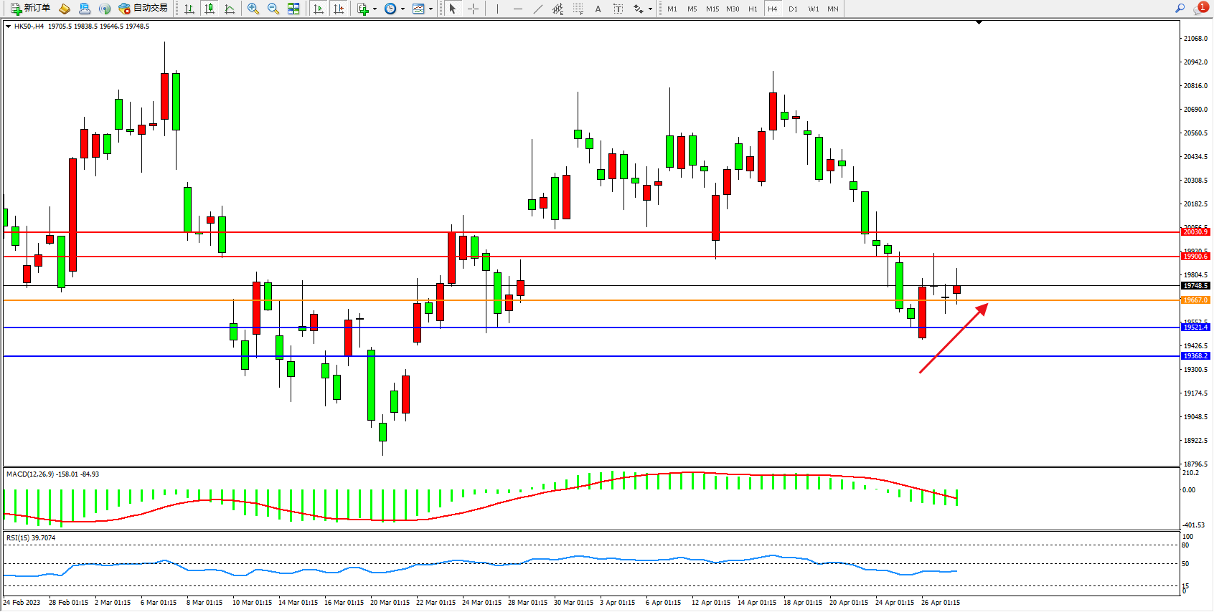The width and height of the screenshot is (1214, 612).
Task: Switch chart to bar chart style
Action: [189, 9]
